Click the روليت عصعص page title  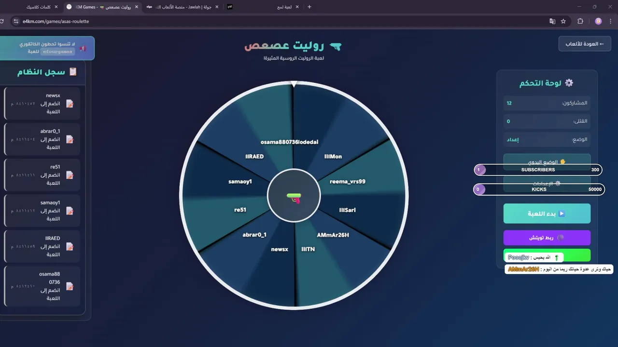pos(285,46)
